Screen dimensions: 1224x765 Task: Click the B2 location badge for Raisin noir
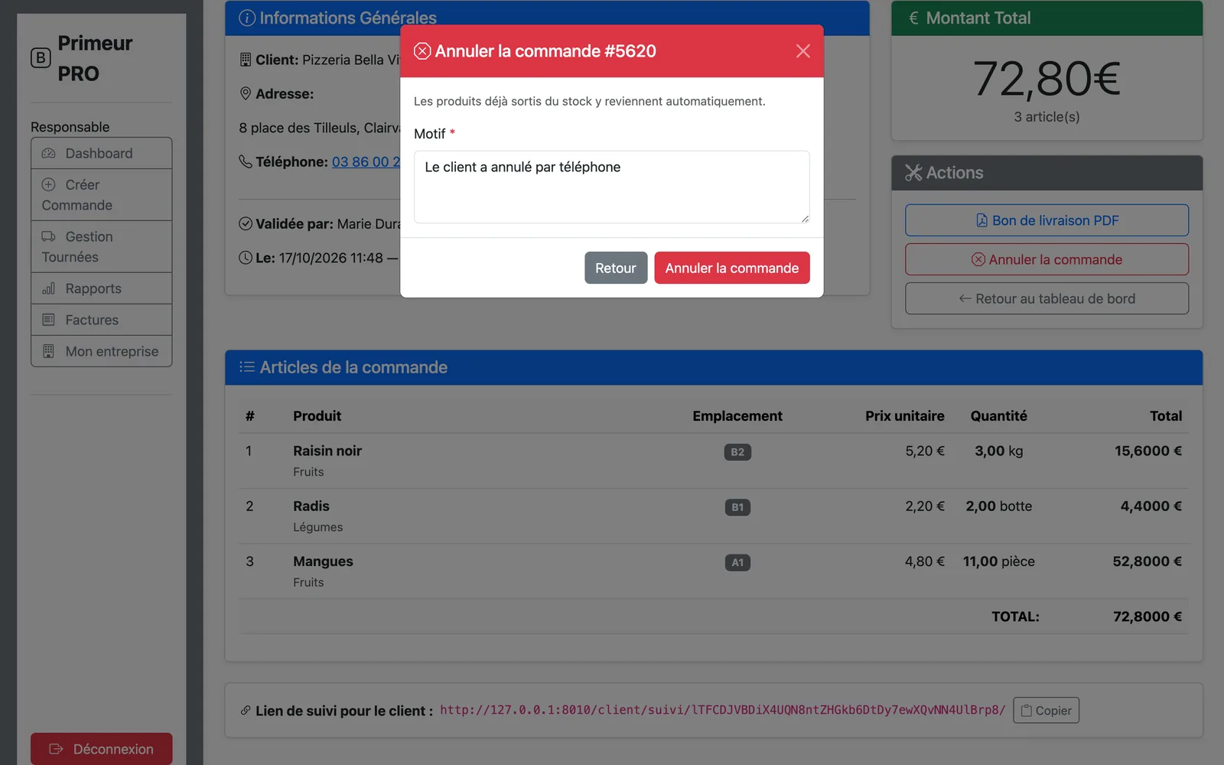point(737,452)
